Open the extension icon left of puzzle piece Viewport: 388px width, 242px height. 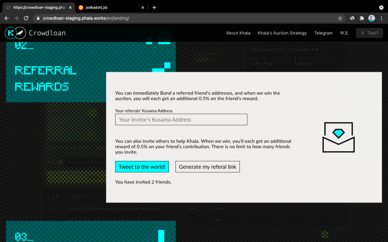coord(352,18)
